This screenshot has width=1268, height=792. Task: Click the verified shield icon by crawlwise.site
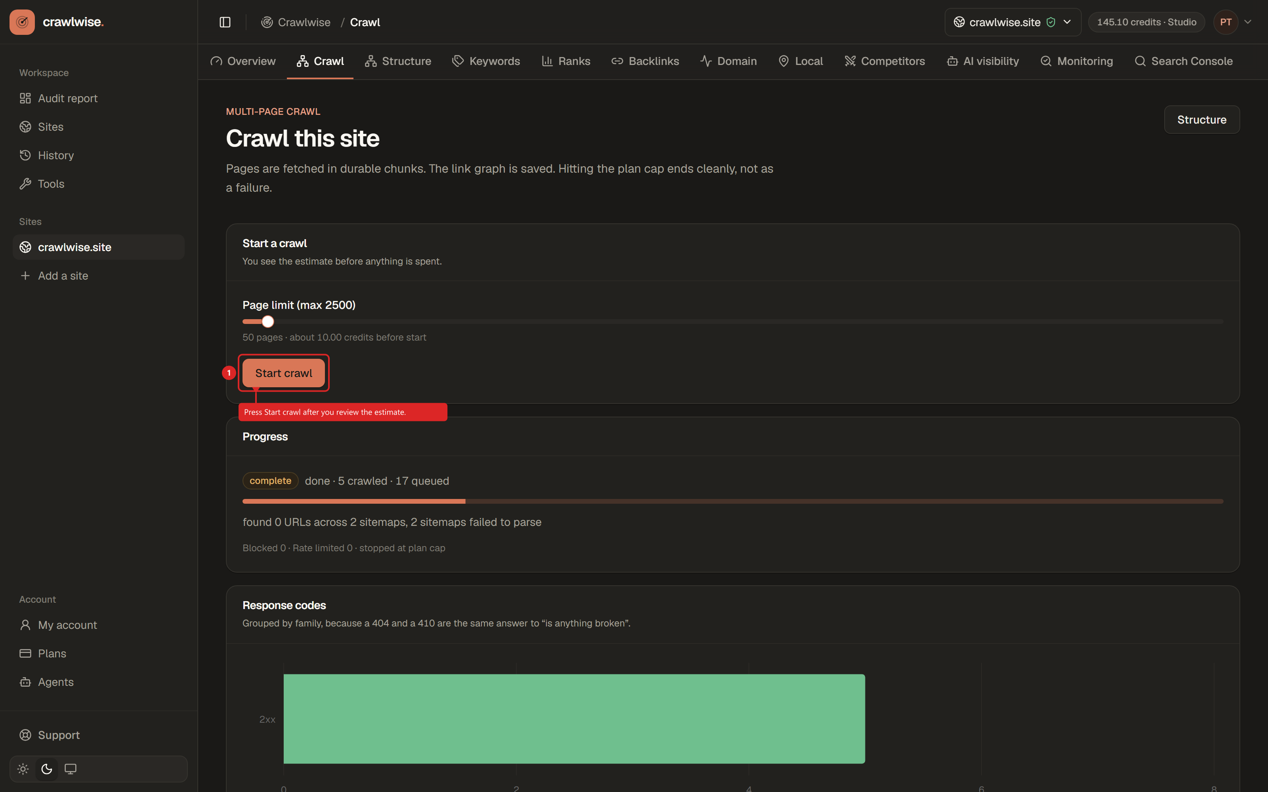[x=1050, y=22]
